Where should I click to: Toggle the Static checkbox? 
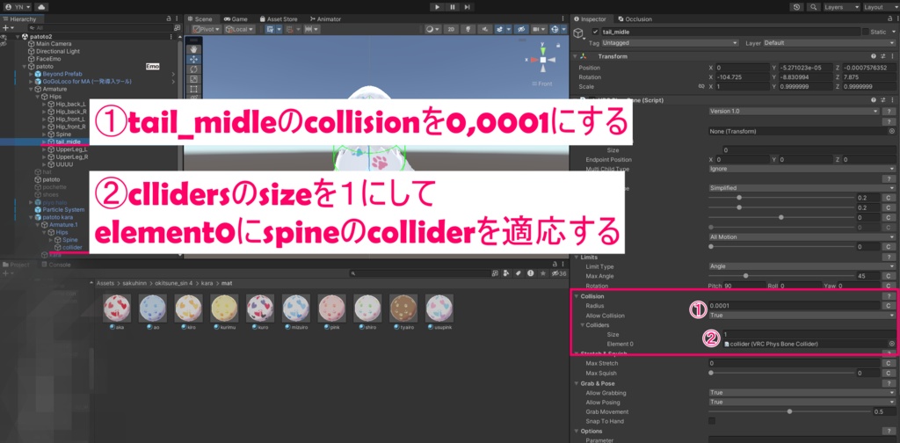865,32
